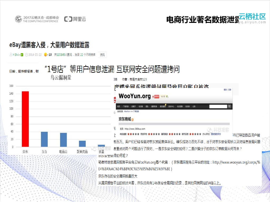Click the sentence mentioning 146条安全漏洞的记录
The width and height of the screenshot is (270, 202).
[x=160, y=183]
